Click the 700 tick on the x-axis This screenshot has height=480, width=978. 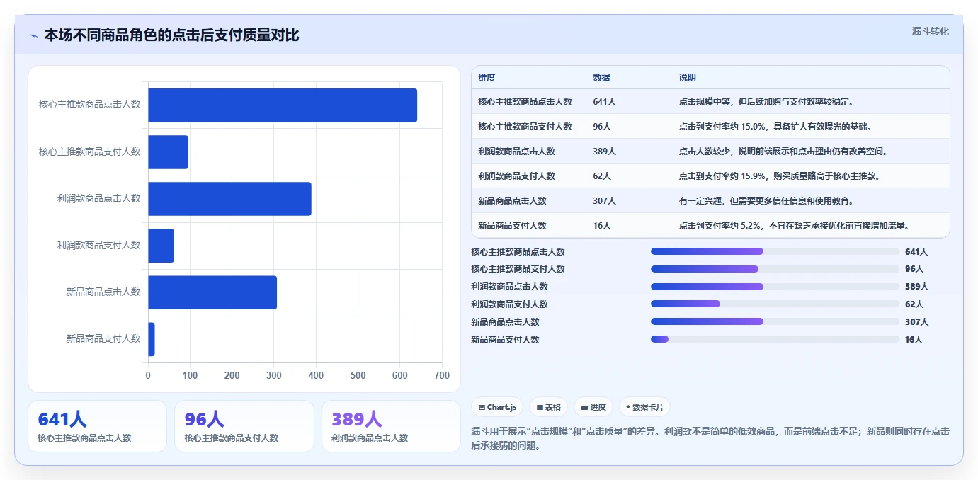click(x=442, y=376)
